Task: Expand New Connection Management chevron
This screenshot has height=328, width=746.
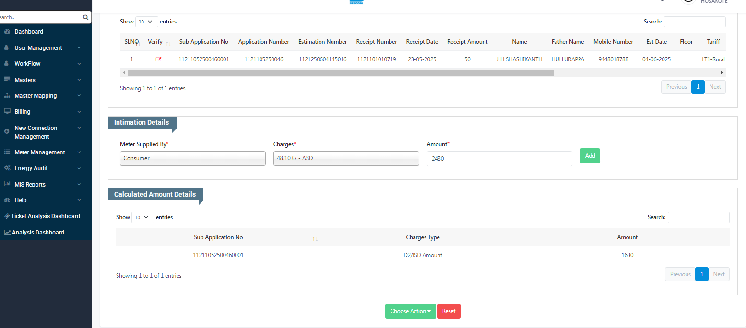Action: click(x=79, y=128)
